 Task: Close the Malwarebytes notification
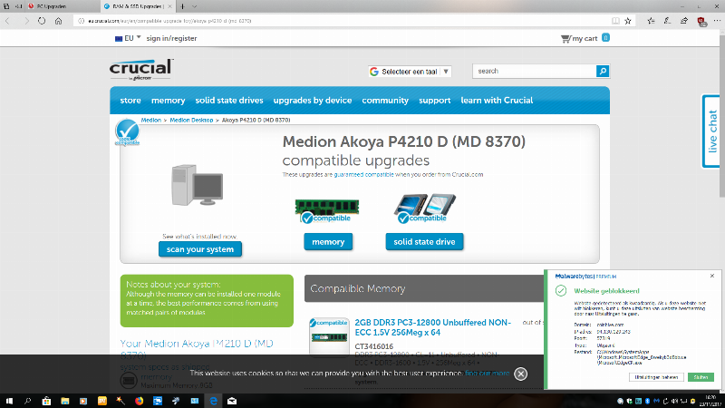click(712, 276)
